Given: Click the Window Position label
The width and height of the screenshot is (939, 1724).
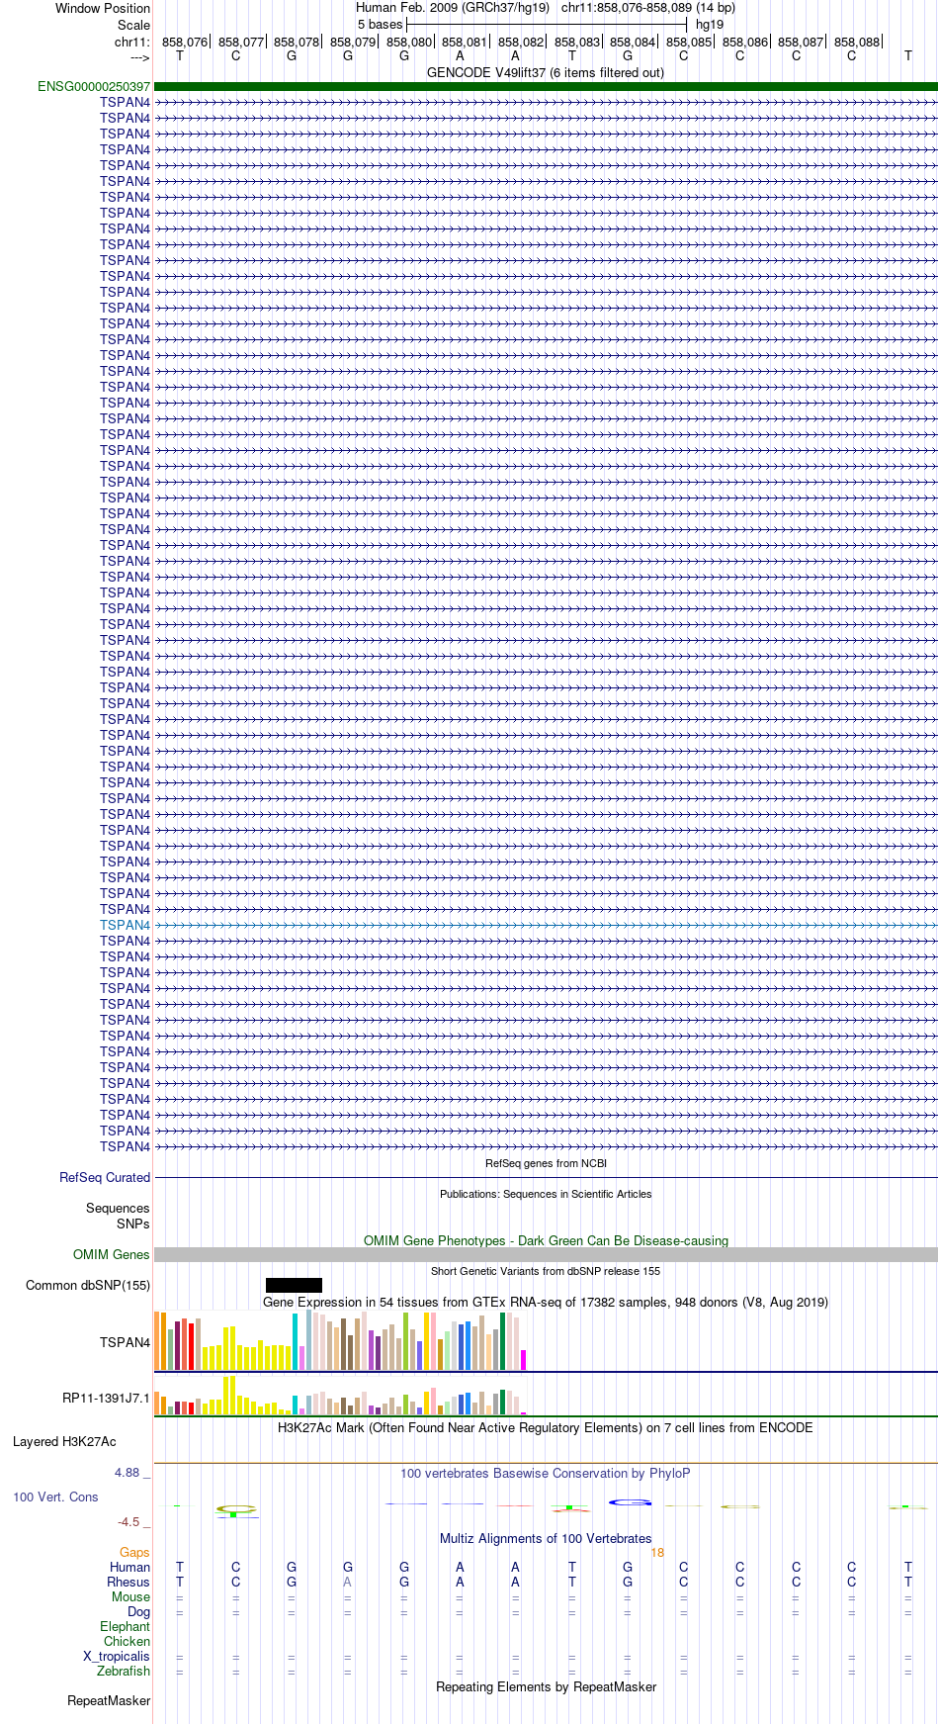Looking at the screenshot, I should point(103,8).
